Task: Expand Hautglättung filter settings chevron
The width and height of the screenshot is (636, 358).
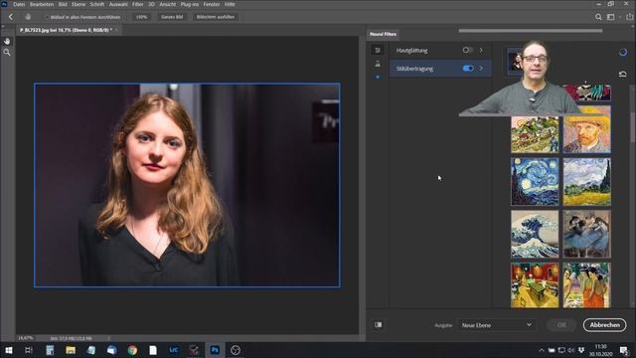Action: click(481, 50)
